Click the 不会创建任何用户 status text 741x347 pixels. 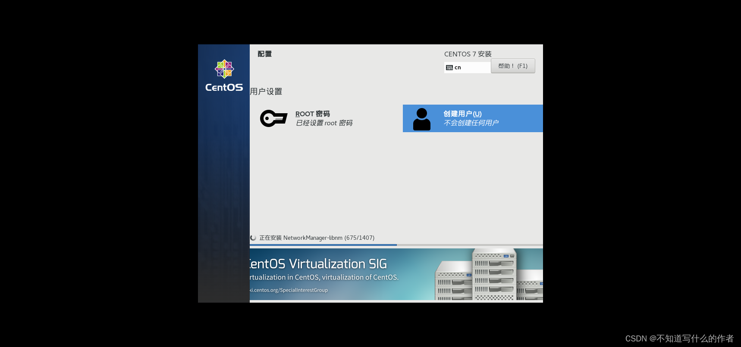pos(471,123)
